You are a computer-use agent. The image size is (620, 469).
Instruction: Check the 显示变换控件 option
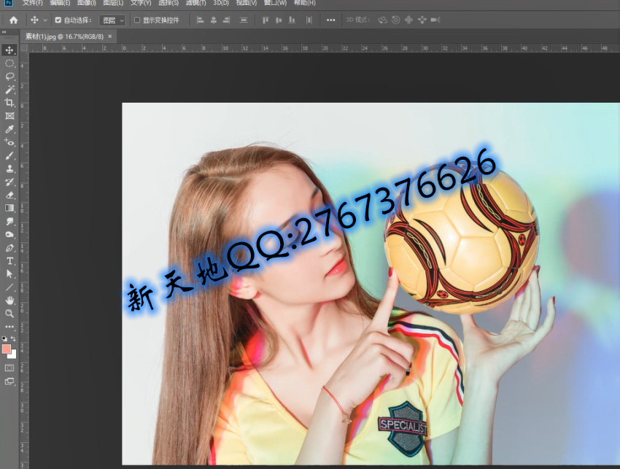(x=136, y=20)
